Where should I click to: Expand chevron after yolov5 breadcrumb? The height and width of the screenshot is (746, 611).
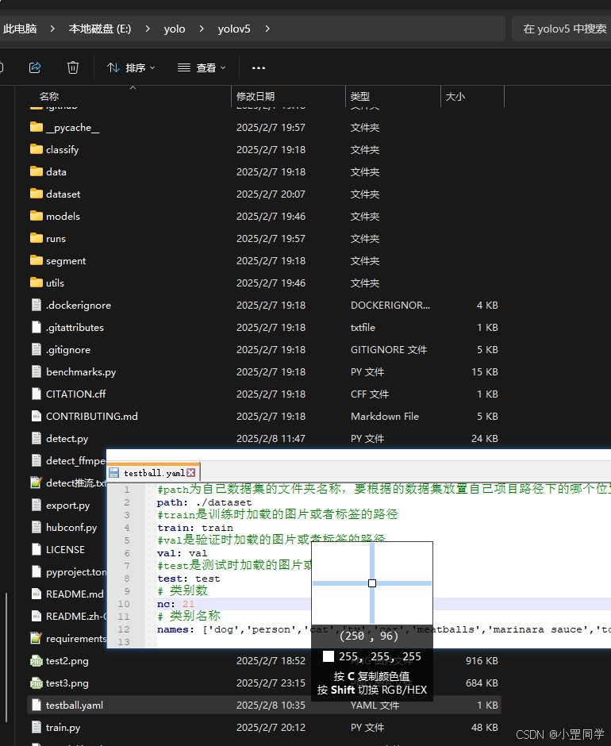[x=267, y=29]
